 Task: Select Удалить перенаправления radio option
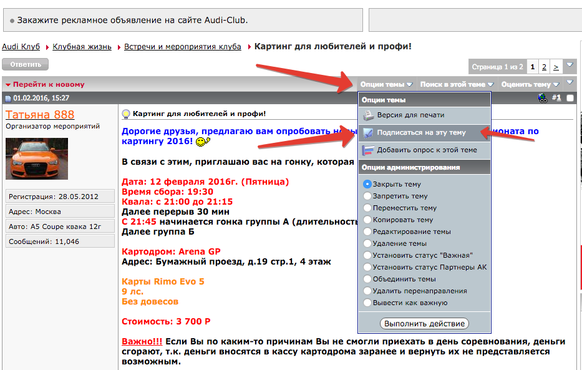(367, 291)
